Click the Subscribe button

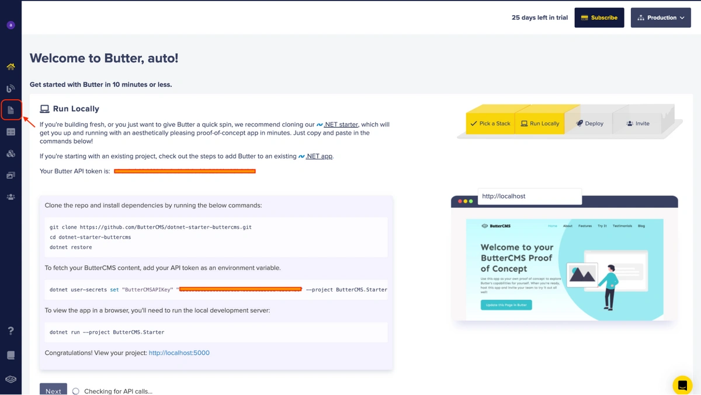coord(599,18)
